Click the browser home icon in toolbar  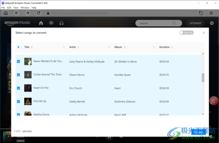[6, 13]
